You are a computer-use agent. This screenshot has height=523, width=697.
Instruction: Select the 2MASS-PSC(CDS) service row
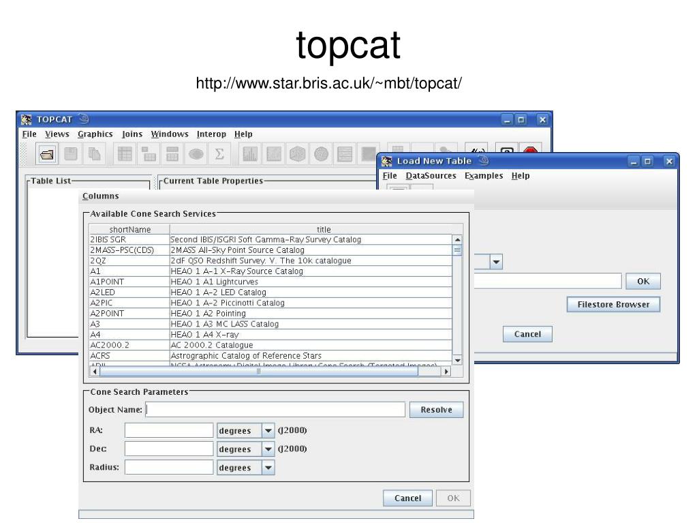click(270, 250)
